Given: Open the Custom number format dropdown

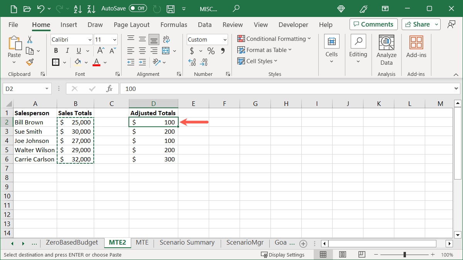Looking at the screenshot, I should pos(225,39).
